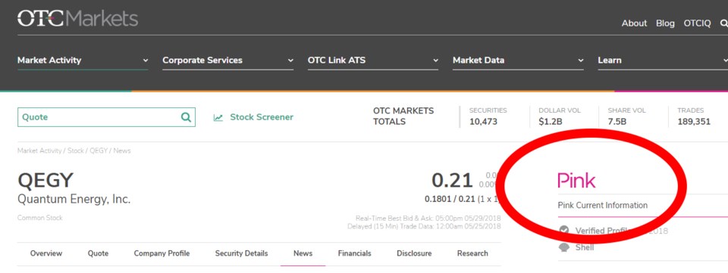
Task: Open the Market Data dropdown chevron
Action: coord(580,60)
